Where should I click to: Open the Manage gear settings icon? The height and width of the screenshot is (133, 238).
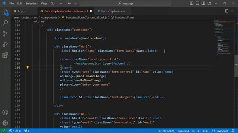tap(5, 123)
